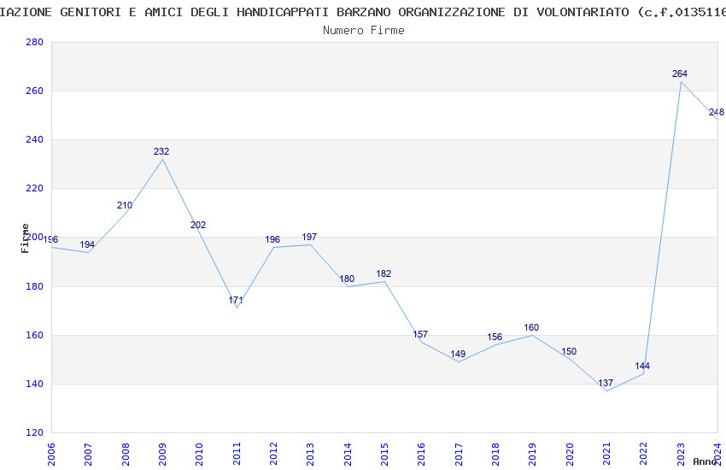The width and height of the screenshot is (726, 470).
Task: Click the 120 y-axis tick label
Action: click(35, 432)
